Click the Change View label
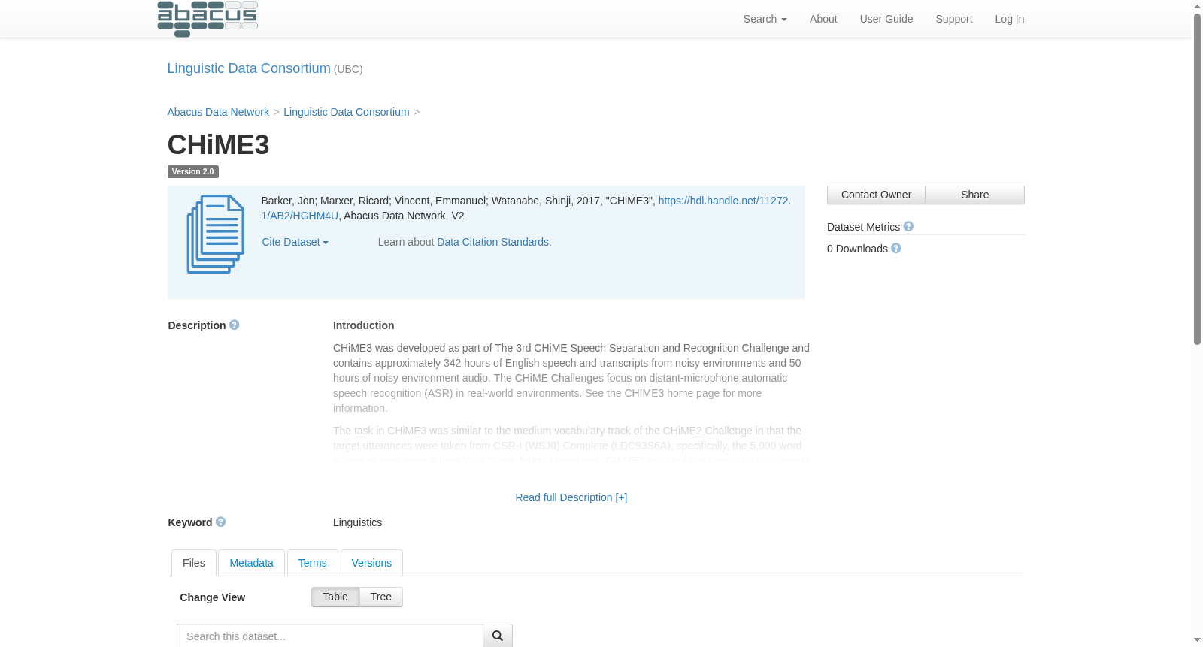 [x=213, y=597]
